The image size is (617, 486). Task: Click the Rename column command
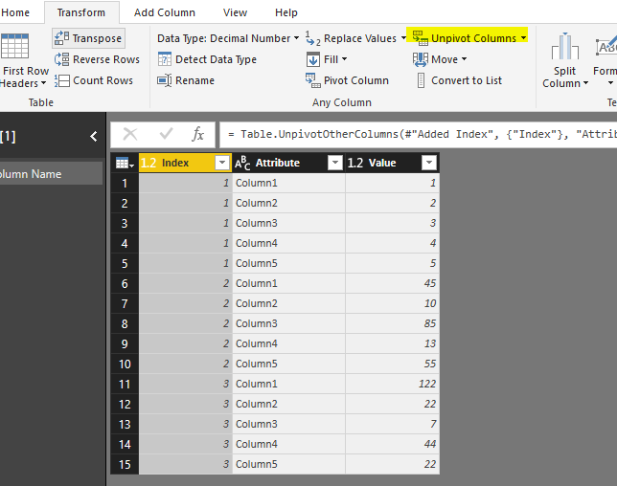click(x=186, y=80)
